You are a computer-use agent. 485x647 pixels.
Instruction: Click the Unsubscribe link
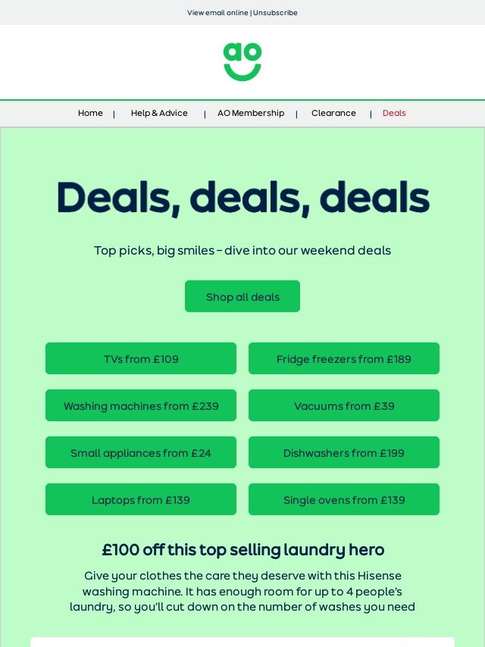point(275,13)
